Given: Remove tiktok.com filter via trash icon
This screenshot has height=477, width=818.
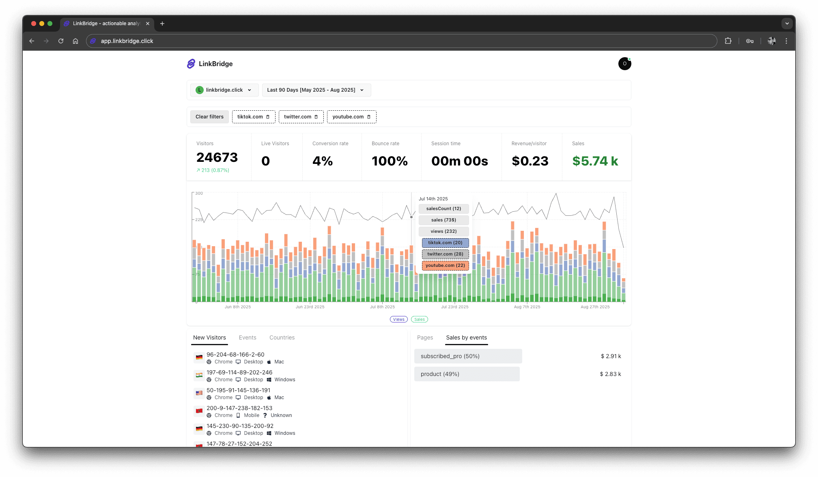Looking at the screenshot, I should 268,117.
